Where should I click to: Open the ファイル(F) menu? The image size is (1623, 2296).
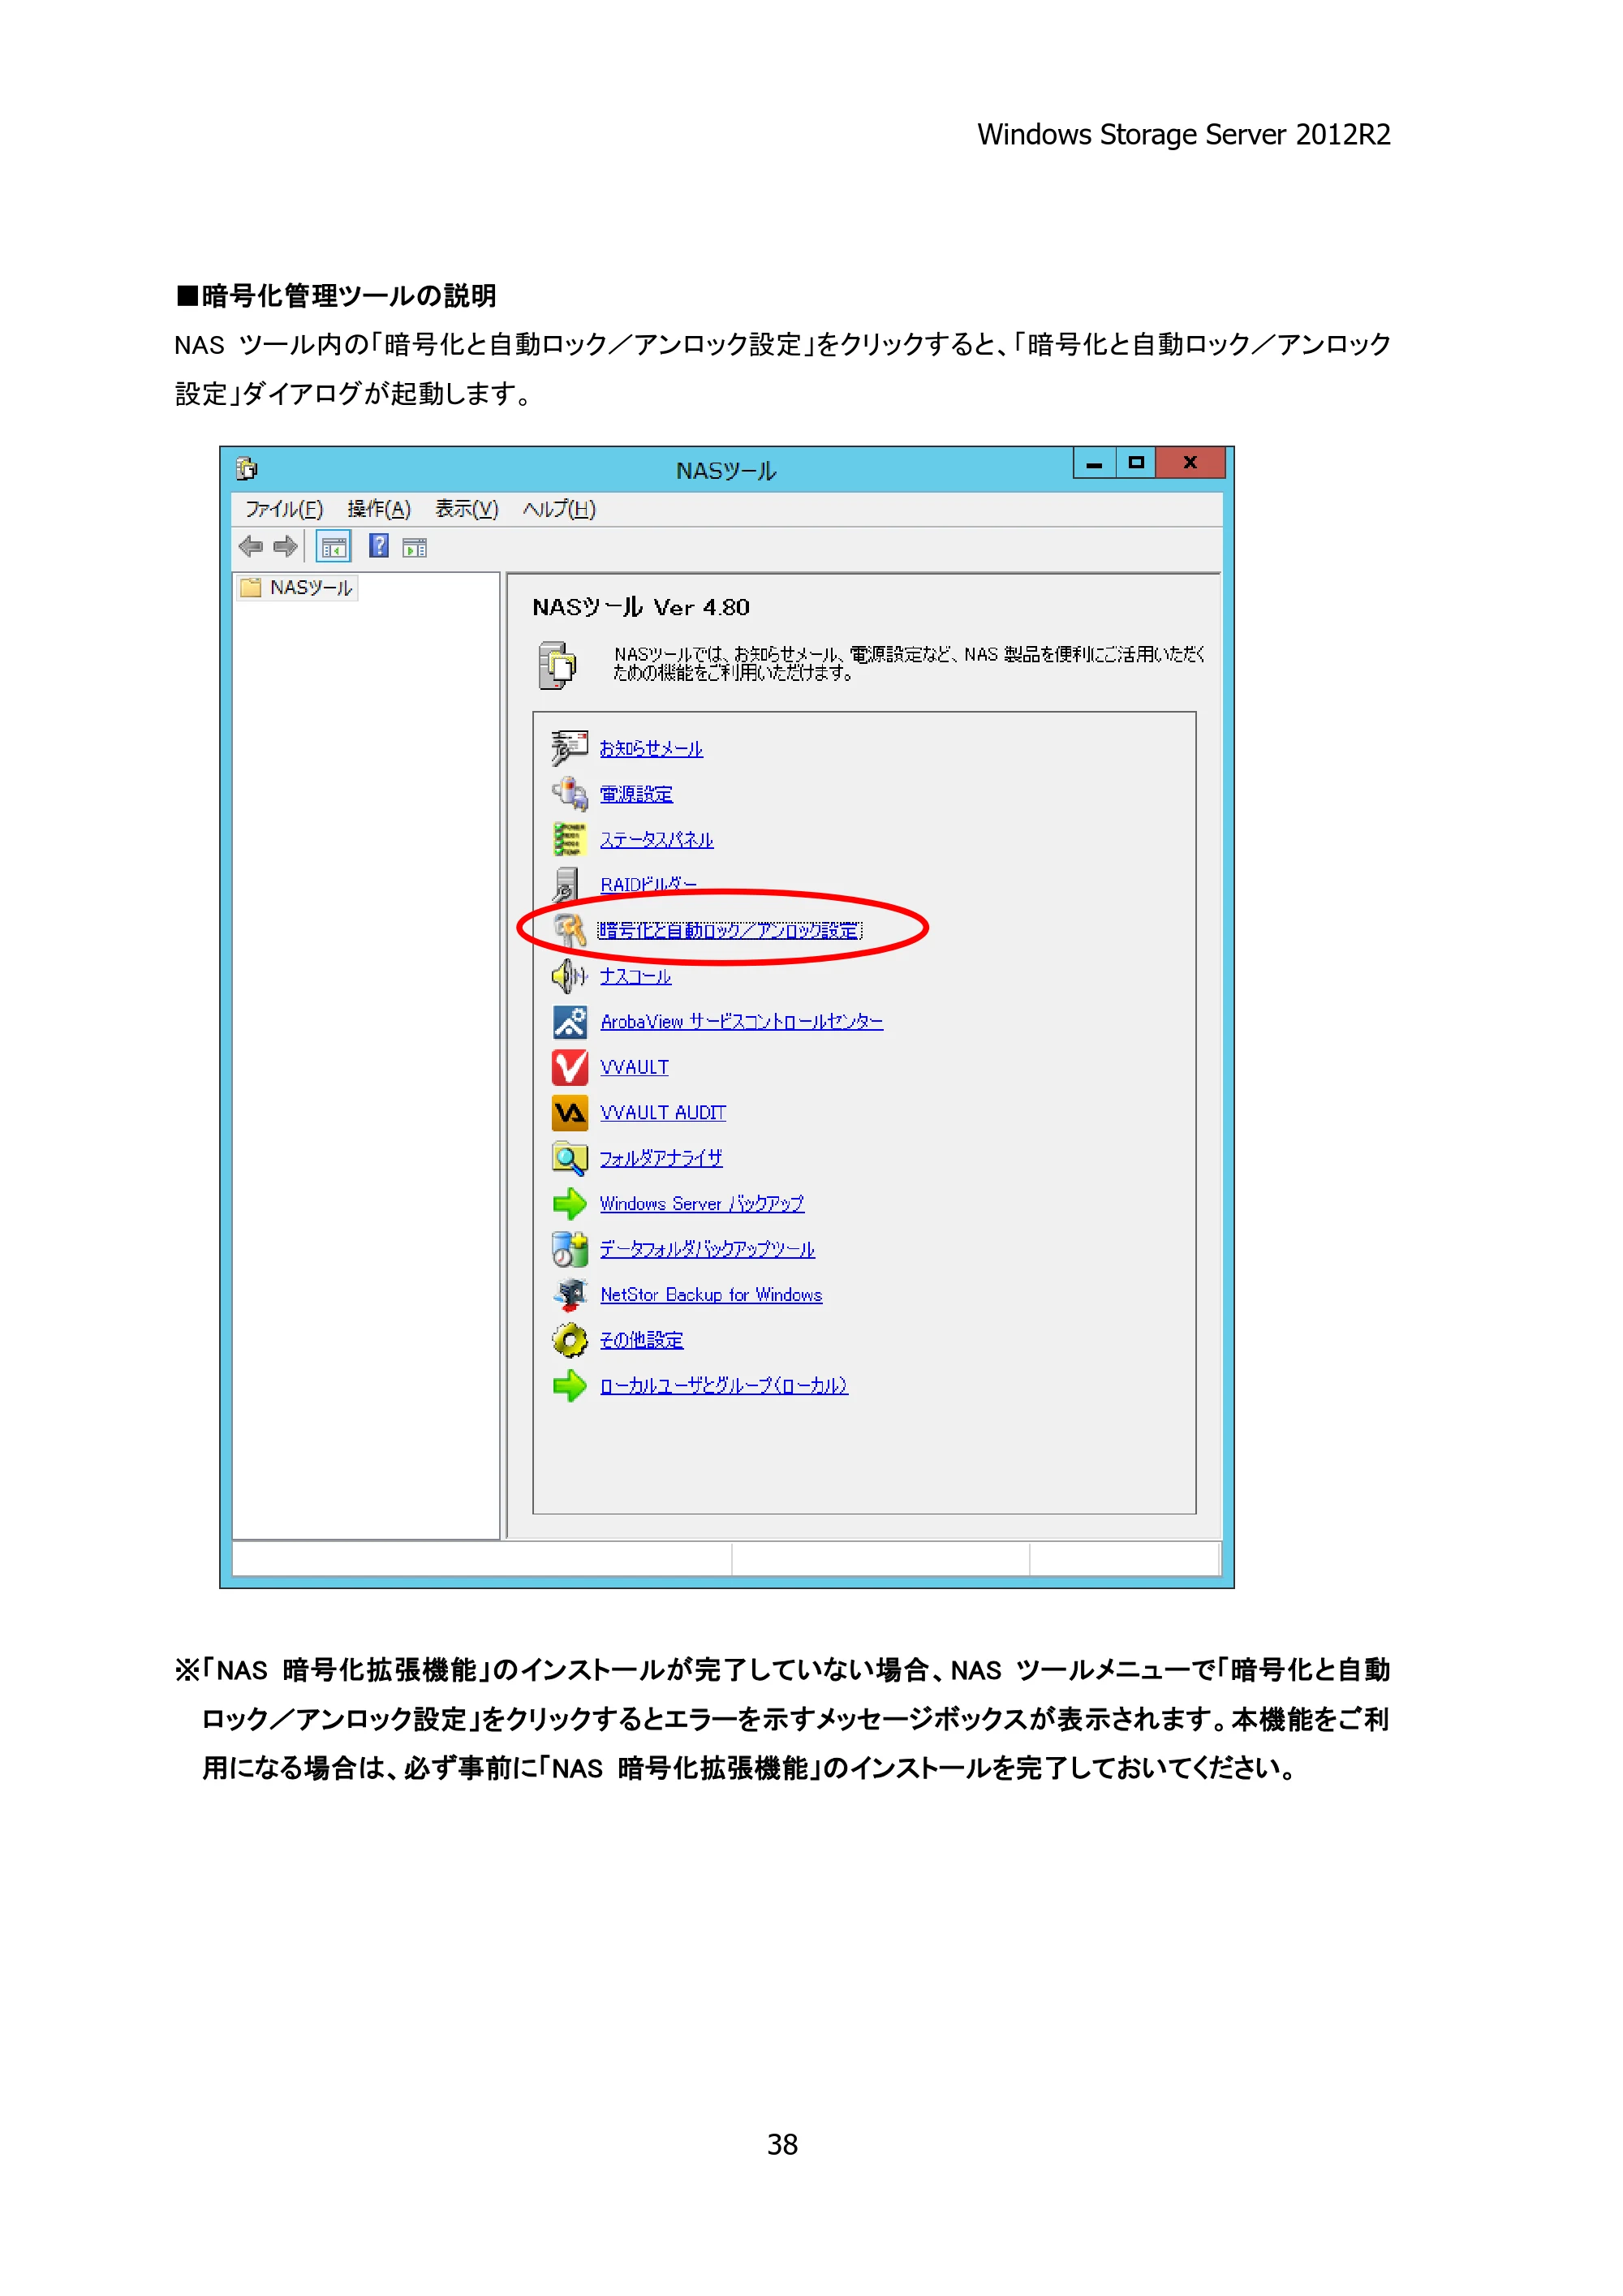[284, 509]
